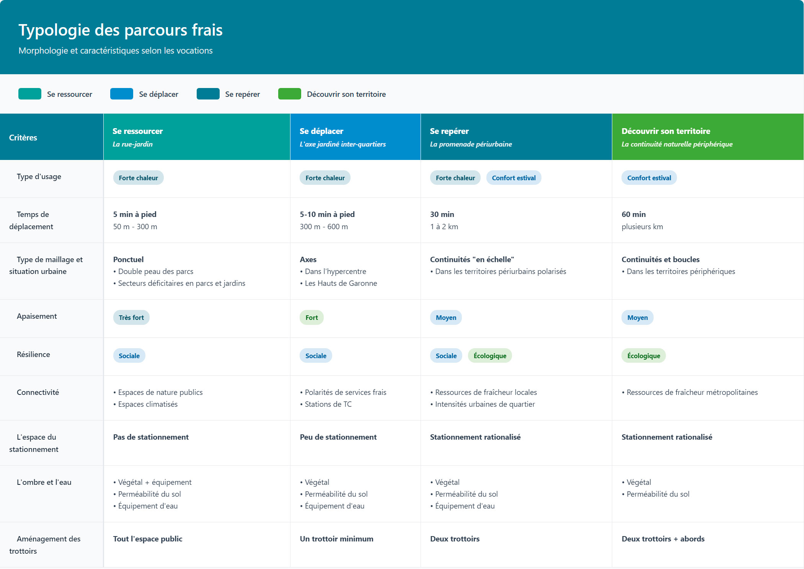Click Deux trottoirs + abords cell text

663,539
